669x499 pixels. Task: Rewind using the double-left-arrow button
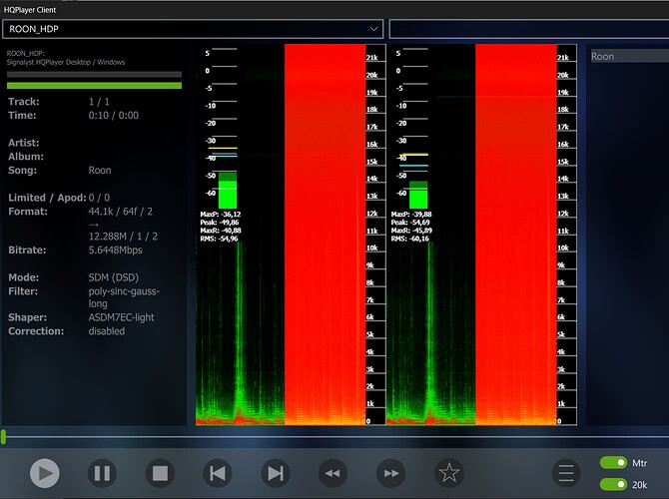pos(334,473)
